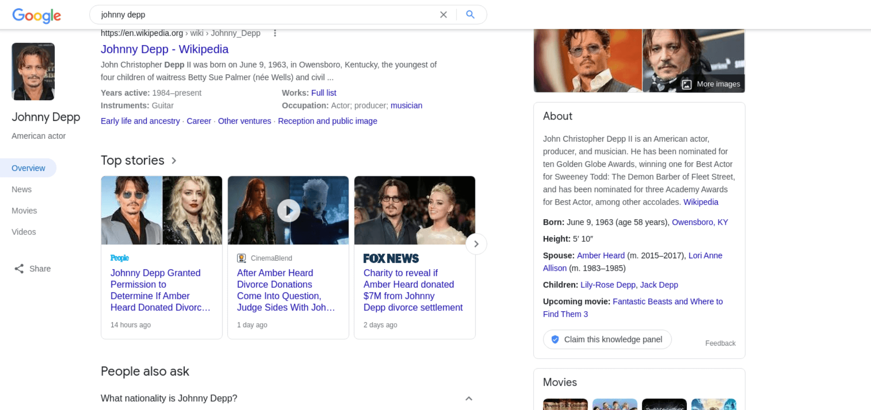Open the Movies tab in sidebar
Viewport: 871px width, 410px height.
24,211
